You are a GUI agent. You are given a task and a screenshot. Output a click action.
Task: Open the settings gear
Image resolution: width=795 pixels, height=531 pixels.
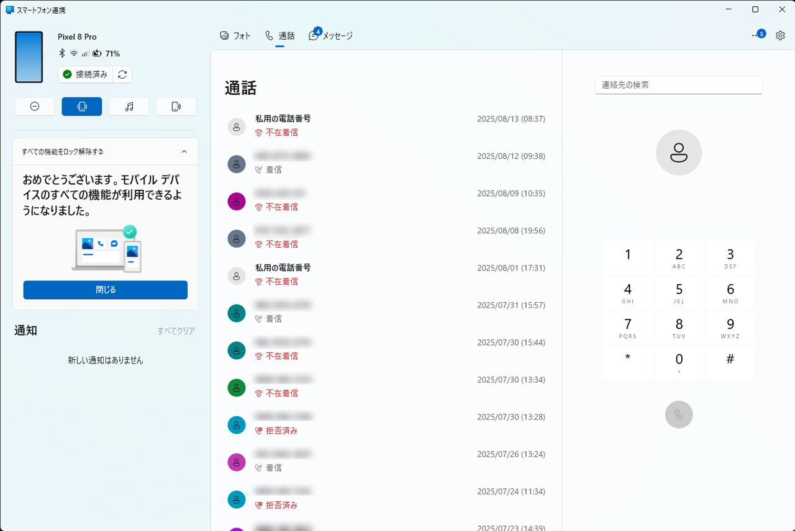(x=780, y=35)
